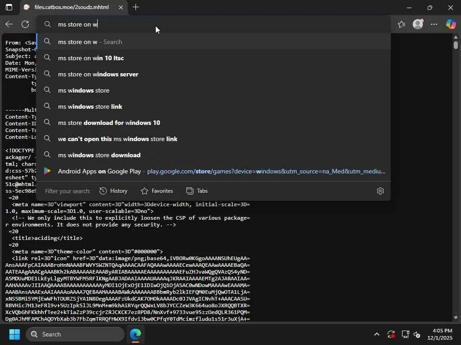This screenshot has width=461, height=345.
Task: Open search suggestion settings gear
Action: click(x=380, y=191)
